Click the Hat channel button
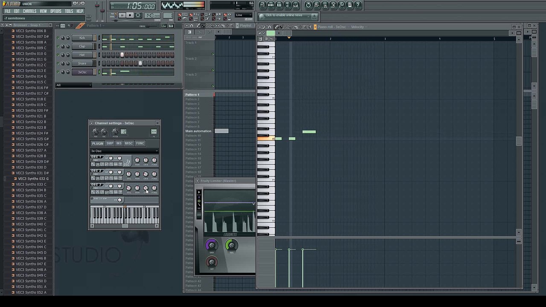 pos(82,55)
